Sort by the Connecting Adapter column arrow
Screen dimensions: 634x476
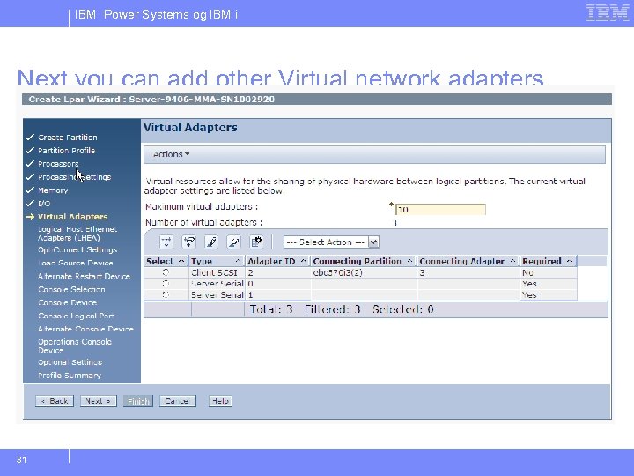coord(512,261)
